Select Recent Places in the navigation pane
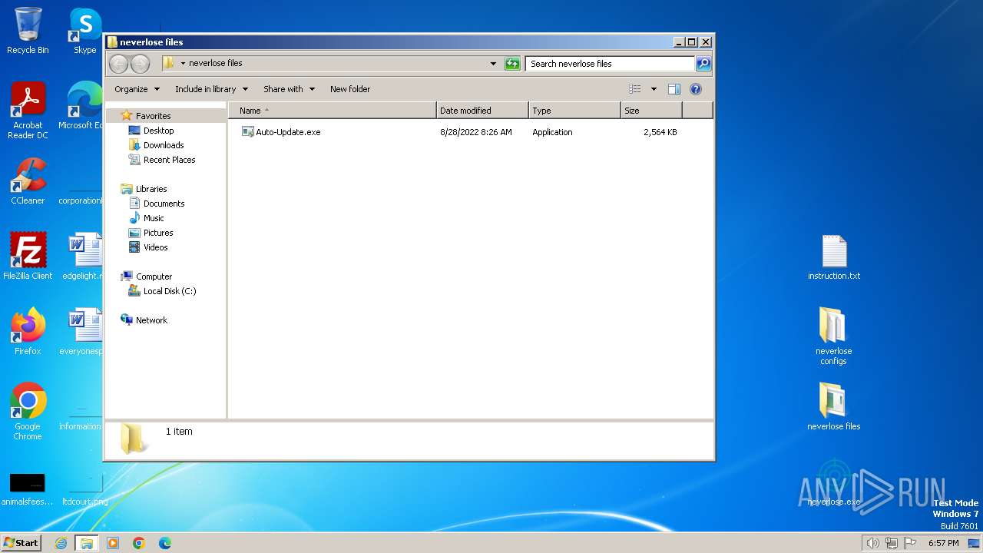The image size is (983, 553). coord(169,160)
